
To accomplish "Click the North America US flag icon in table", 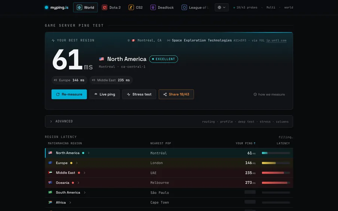I will [x=50, y=153].
